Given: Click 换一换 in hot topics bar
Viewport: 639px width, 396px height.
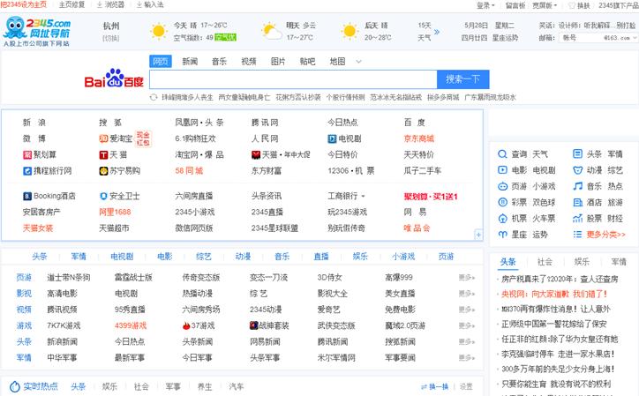Looking at the screenshot, I should tap(435, 386).
